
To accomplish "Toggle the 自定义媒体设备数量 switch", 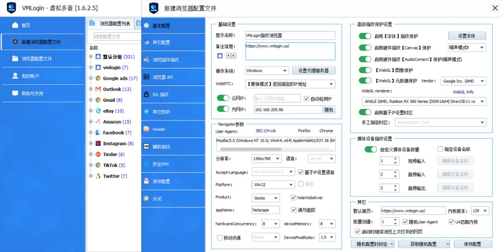I will 371,149.
